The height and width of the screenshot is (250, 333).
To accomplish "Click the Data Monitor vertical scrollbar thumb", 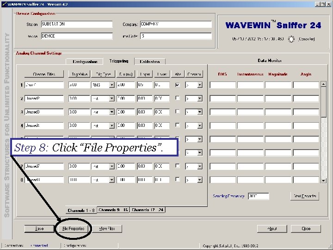I will coord(323,102).
